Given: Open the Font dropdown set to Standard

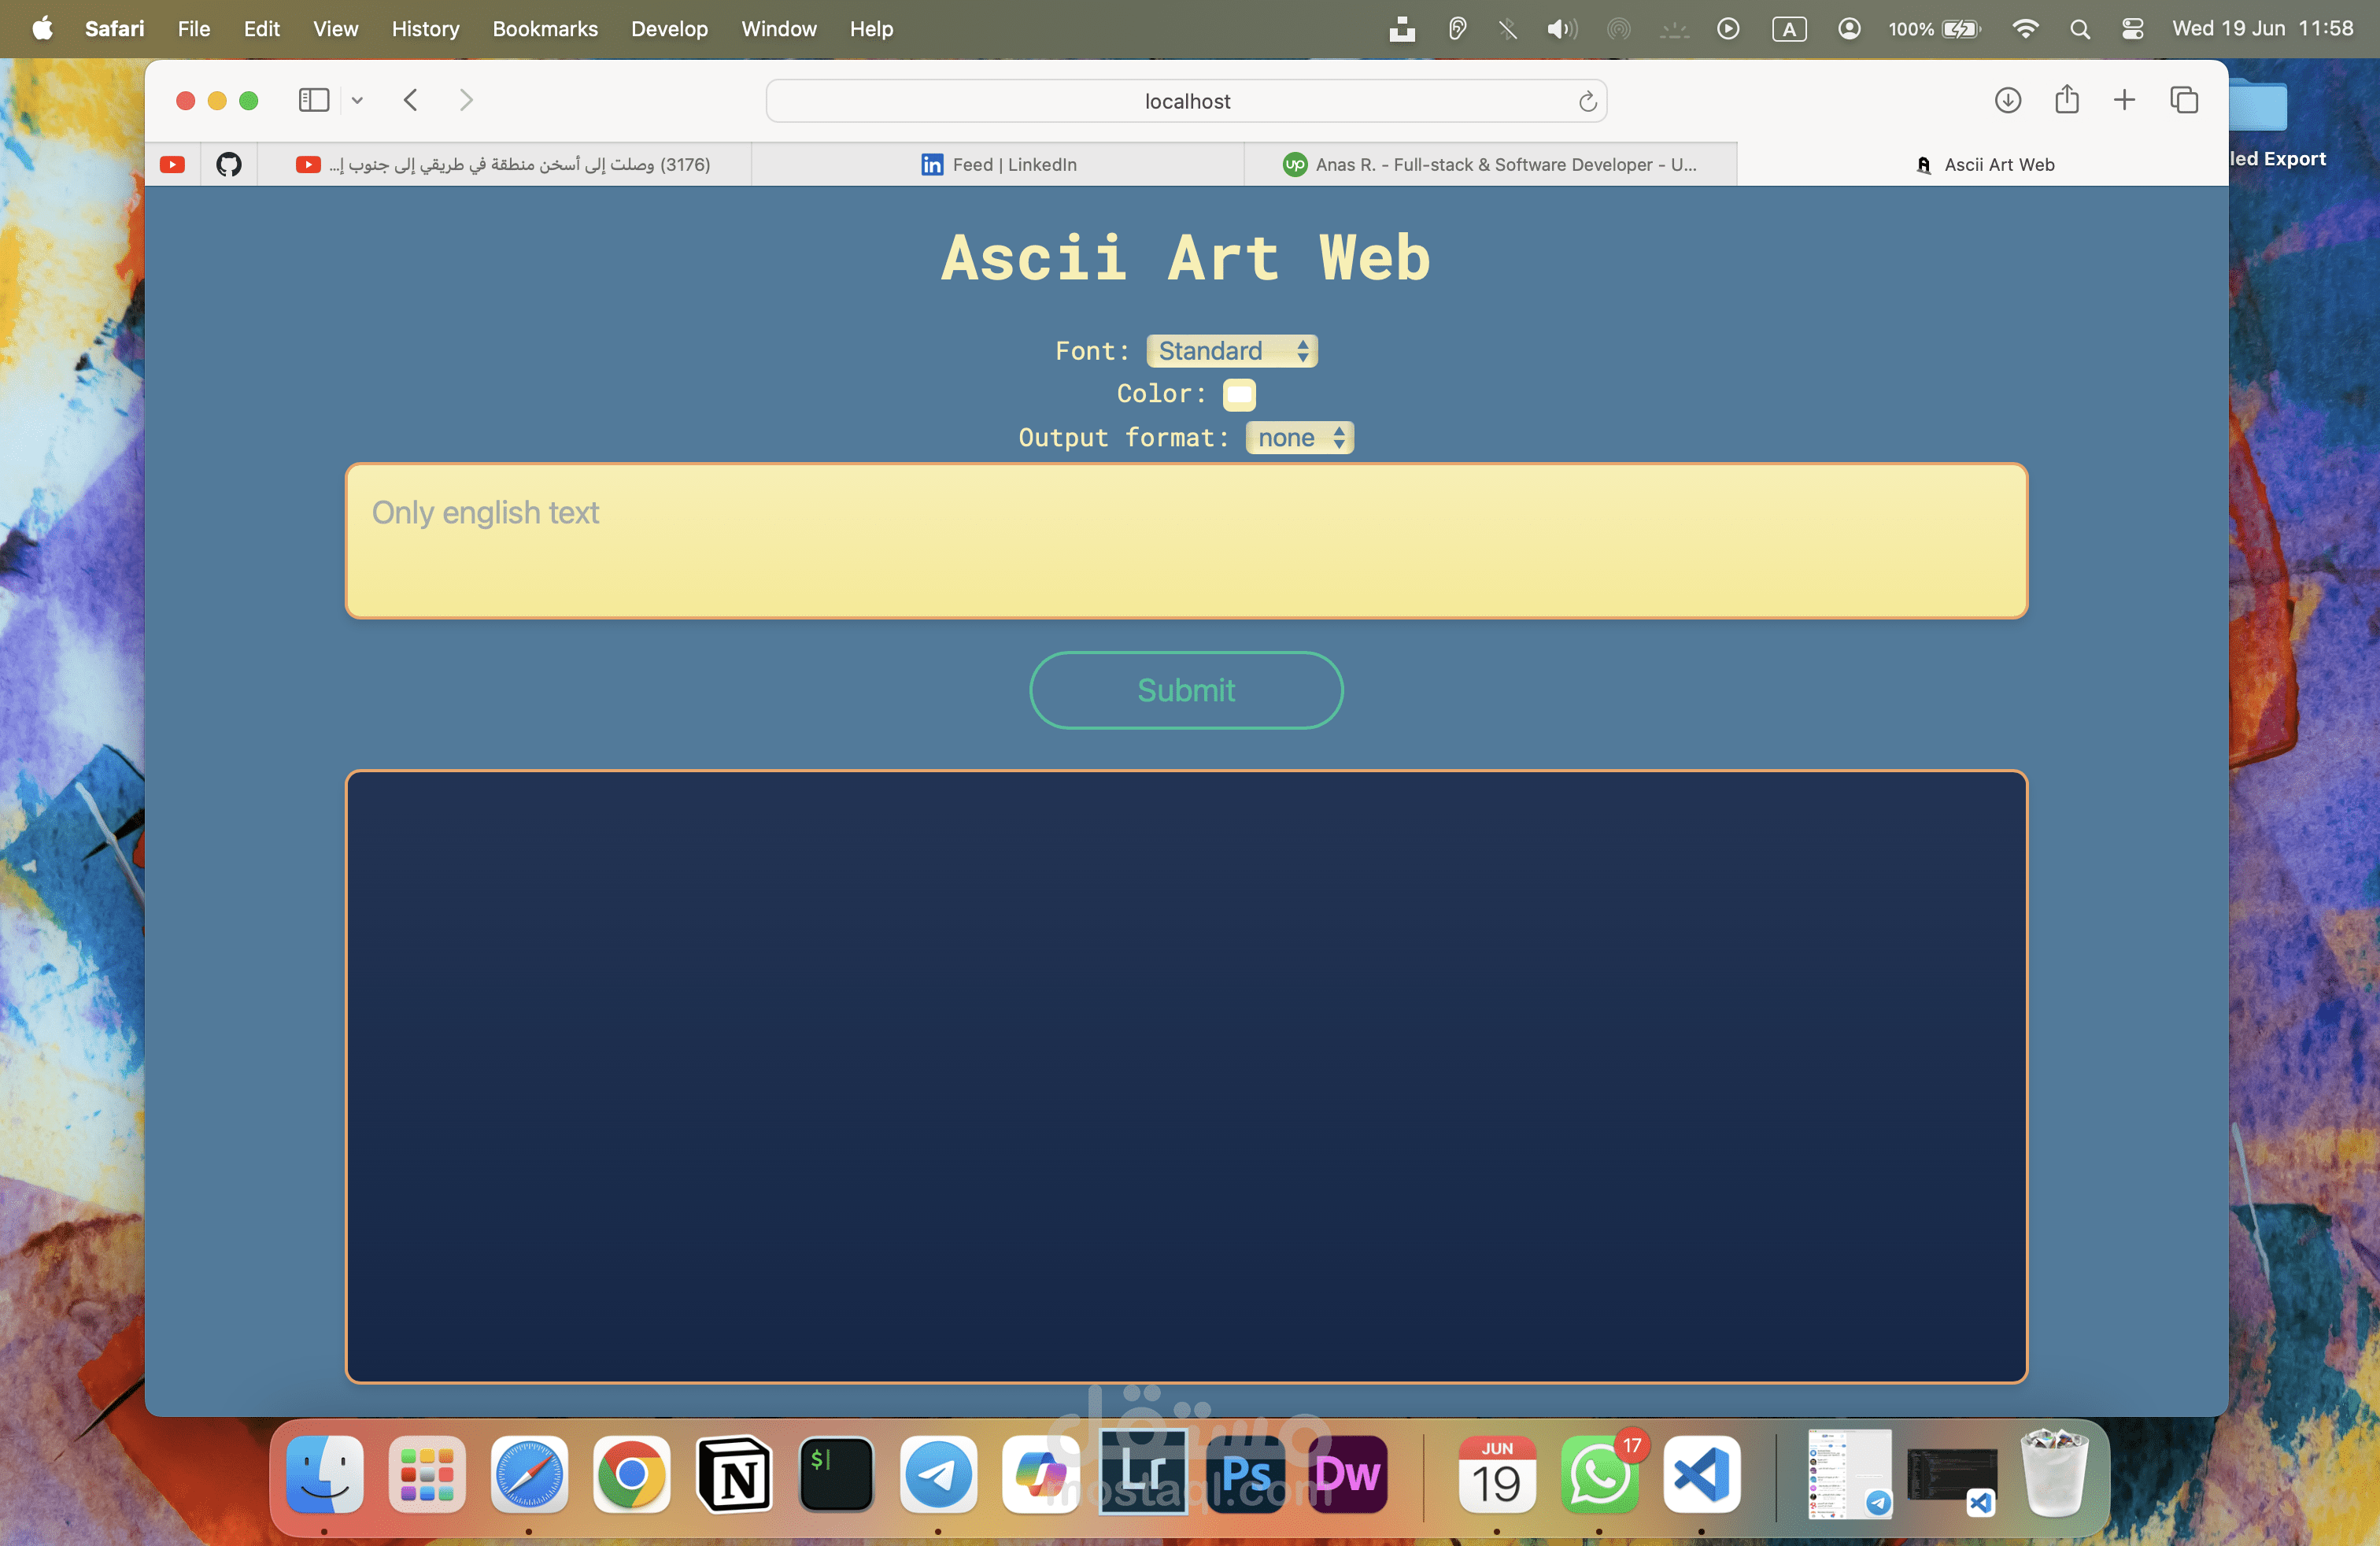Looking at the screenshot, I should pyautogui.click(x=1232, y=351).
